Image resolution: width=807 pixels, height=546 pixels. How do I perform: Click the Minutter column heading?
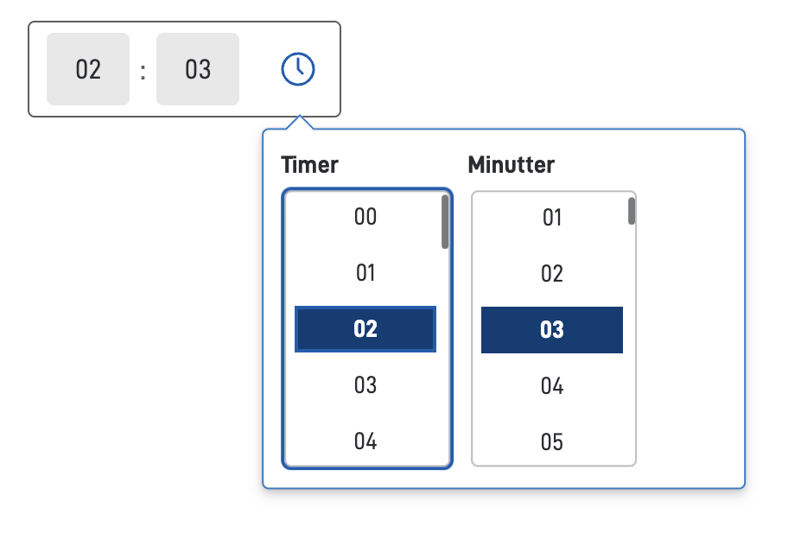512,164
